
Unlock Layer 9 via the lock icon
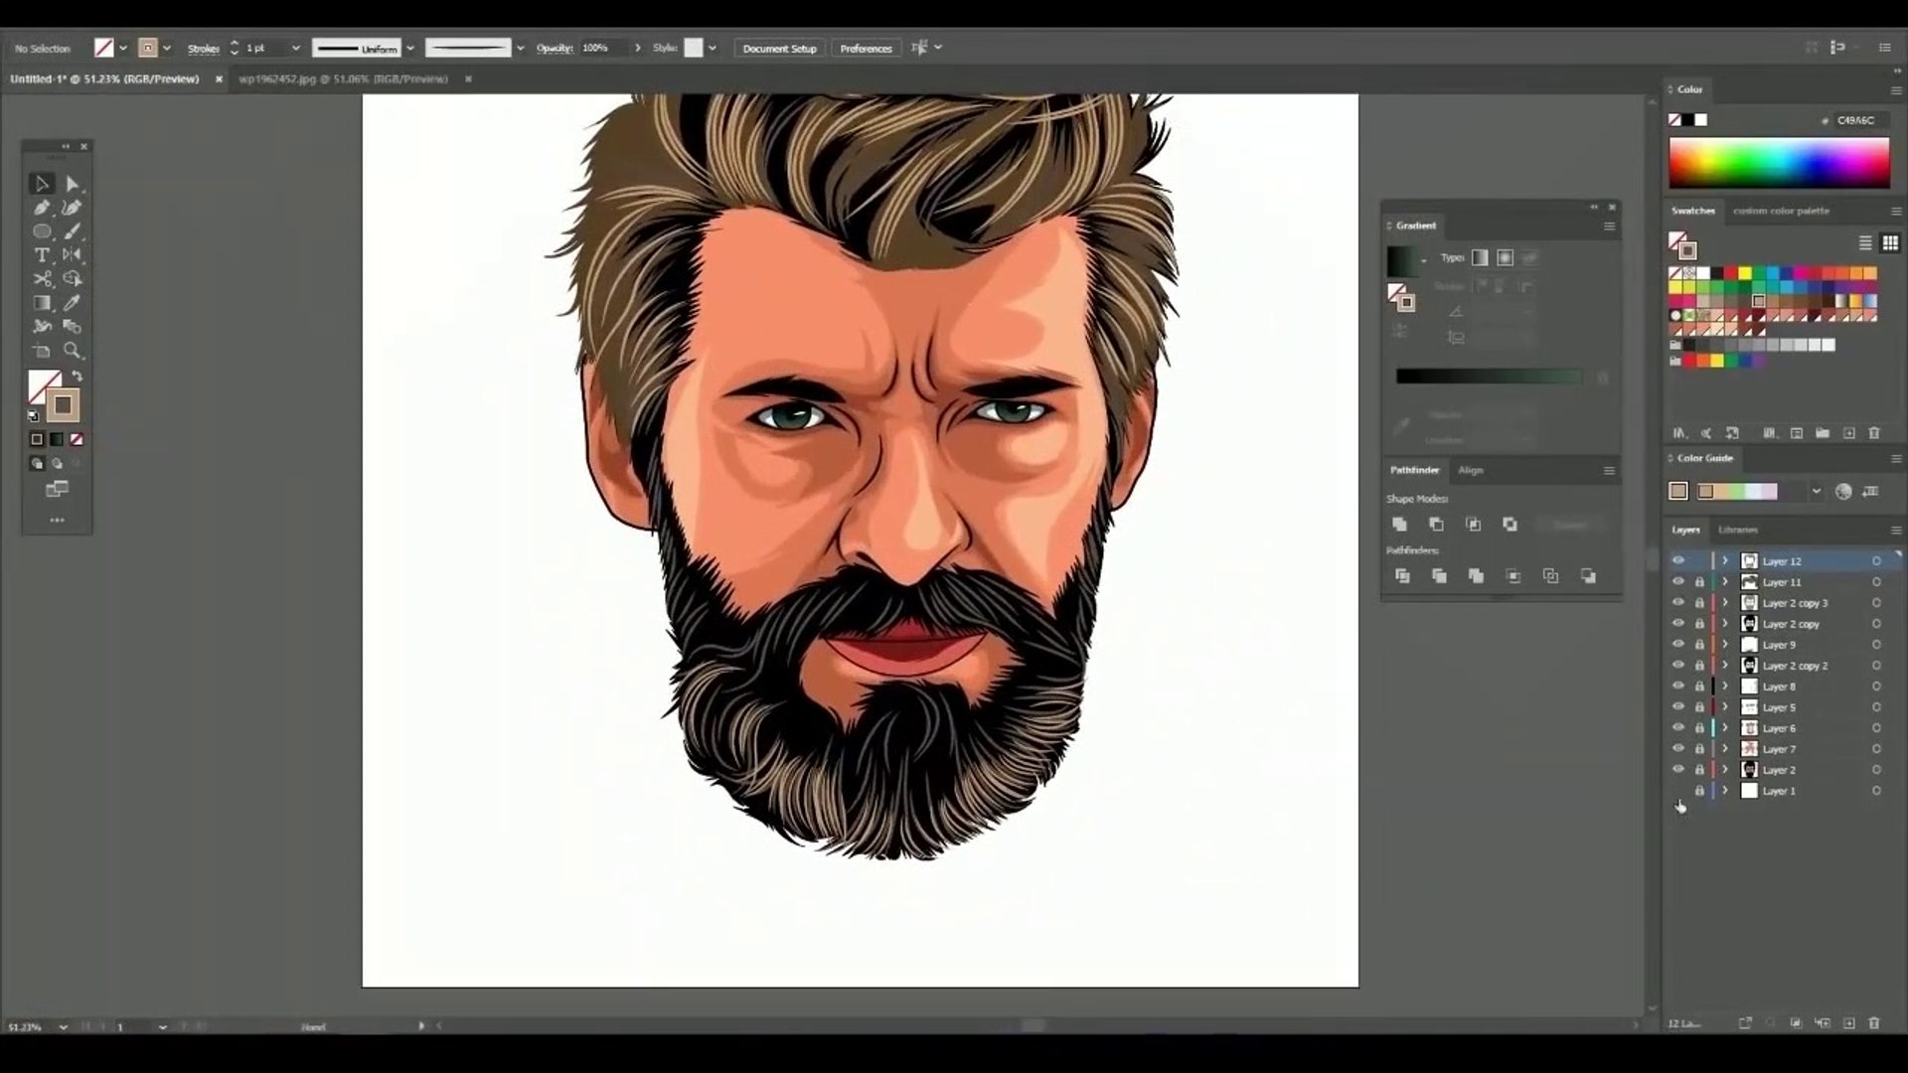(1699, 645)
